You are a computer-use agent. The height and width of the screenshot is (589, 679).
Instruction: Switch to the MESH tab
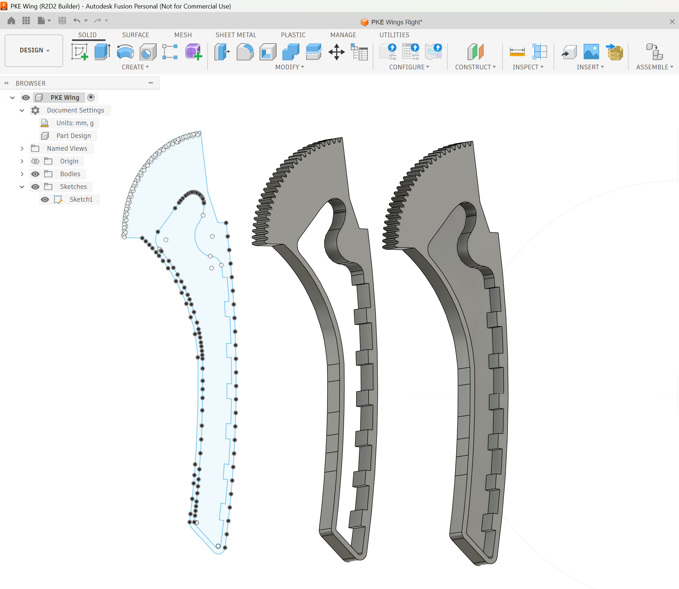point(183,35)
